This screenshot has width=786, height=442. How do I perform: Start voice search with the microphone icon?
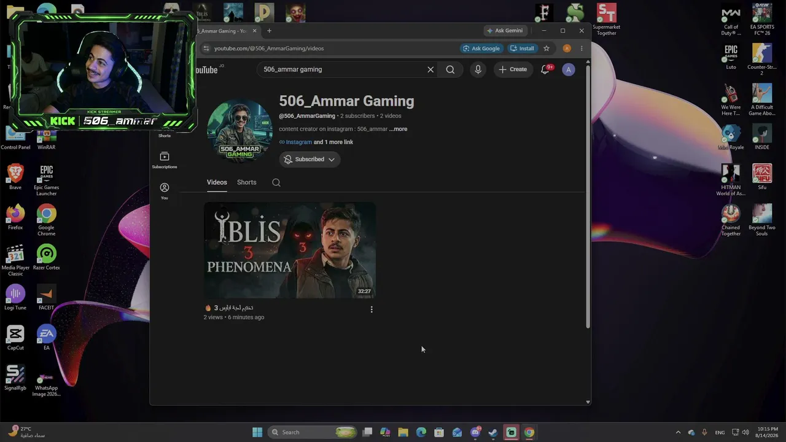coord(478,69)
